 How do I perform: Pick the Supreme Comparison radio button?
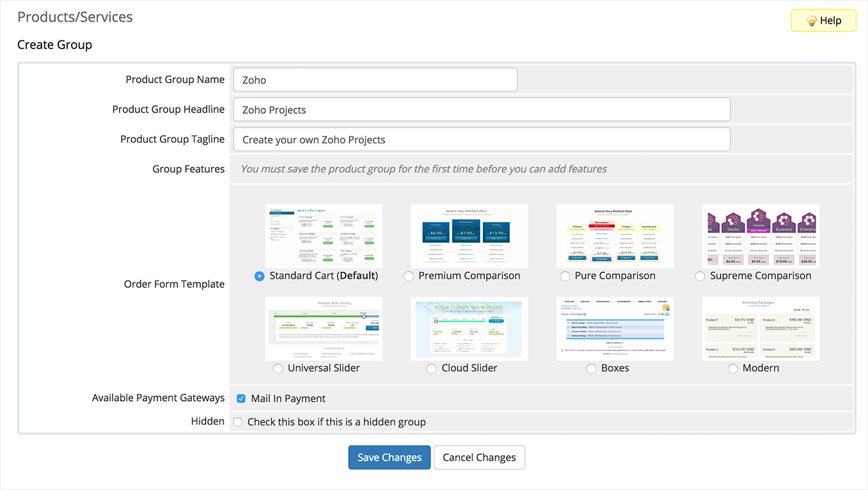click(700, 276)
